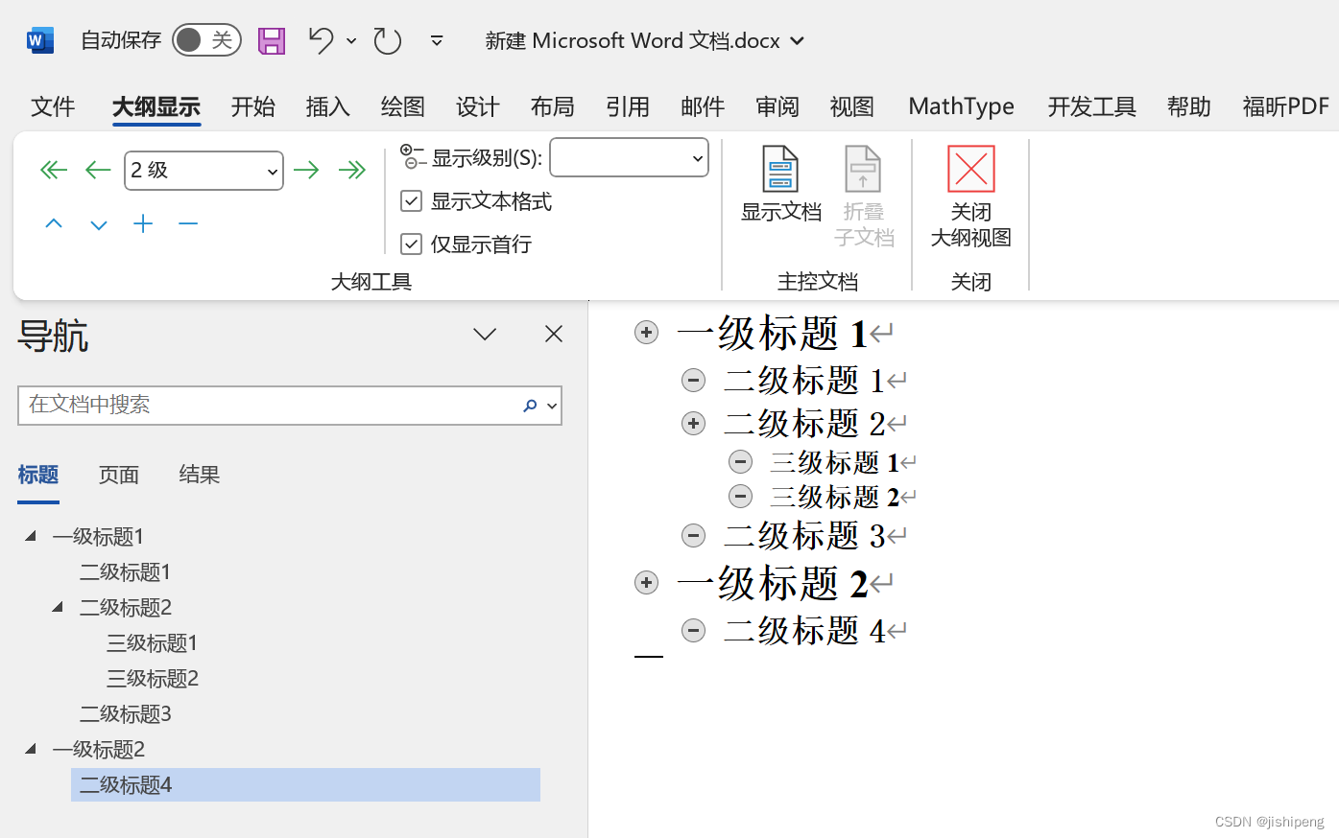Select the 页面 navigation tab

[119, 475]
